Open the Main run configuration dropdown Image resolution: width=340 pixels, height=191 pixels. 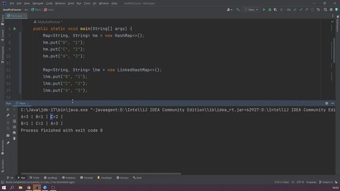[251, 10]
